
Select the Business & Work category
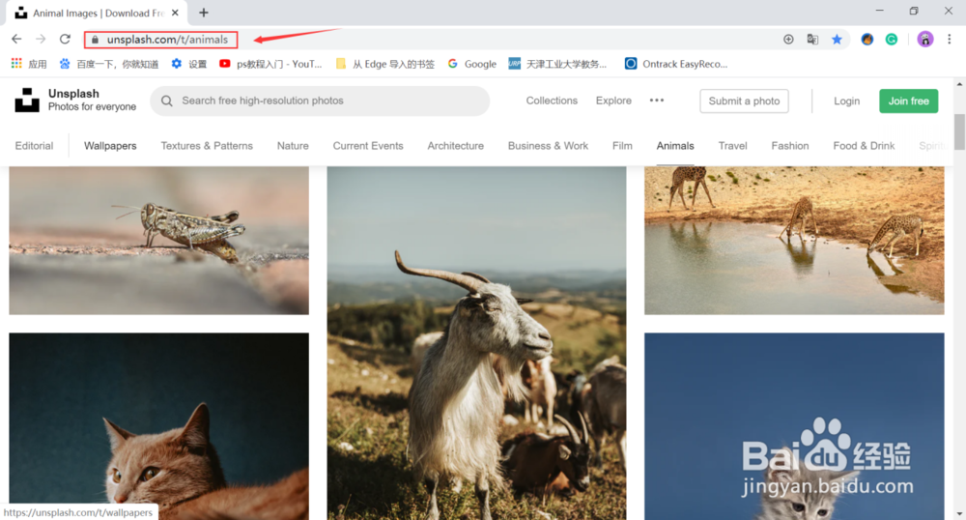[x=548, y=146]
